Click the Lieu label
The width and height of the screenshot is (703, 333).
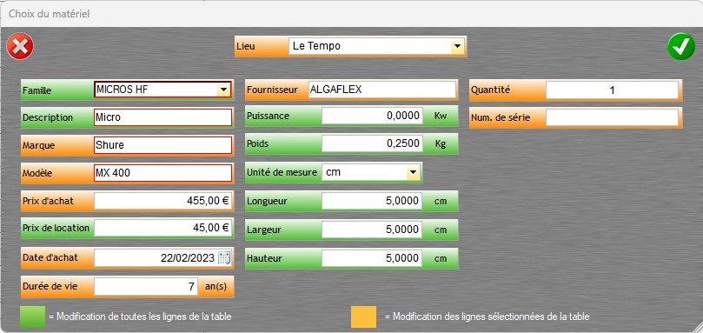click(246, 46)
